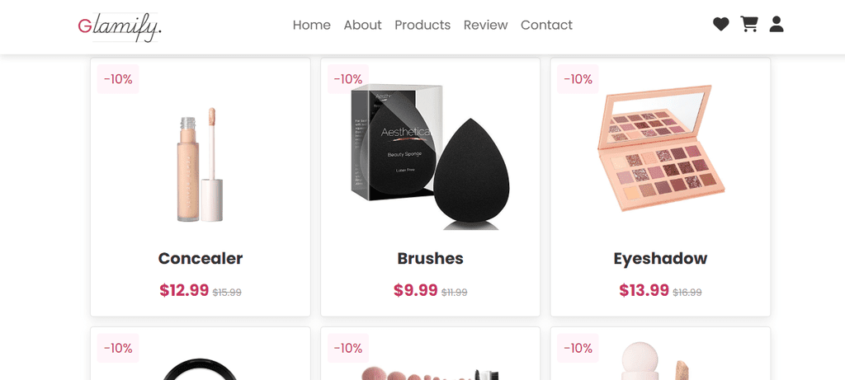Open the makeup brush set image in second row
The width and height of the screenshot is (845, 380).
point(430,373)
